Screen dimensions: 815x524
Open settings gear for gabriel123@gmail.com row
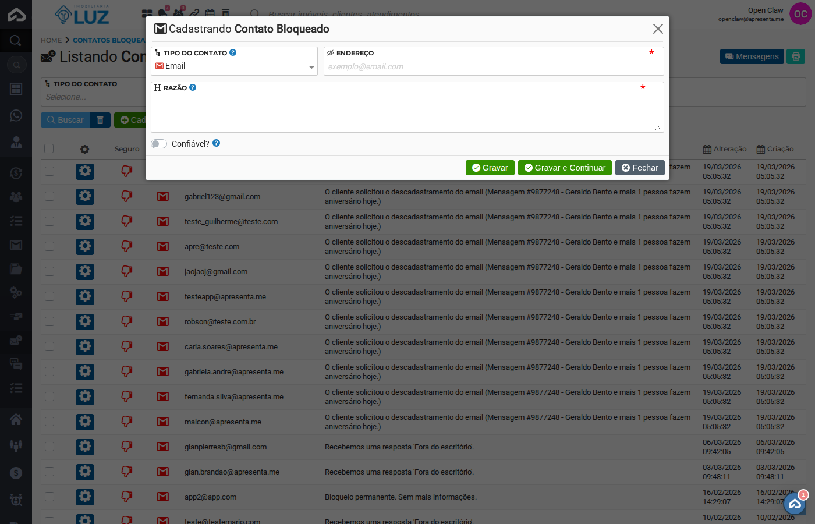pyautogui.click(x=85, y=196)
